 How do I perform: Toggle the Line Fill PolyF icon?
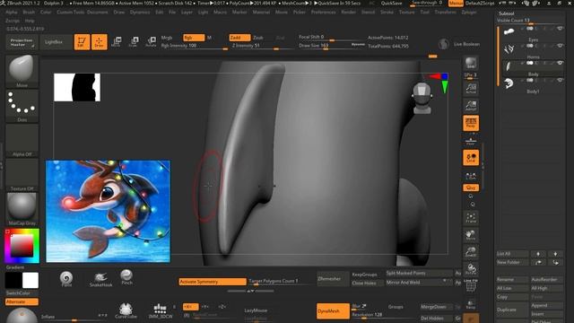pos(471,286)
